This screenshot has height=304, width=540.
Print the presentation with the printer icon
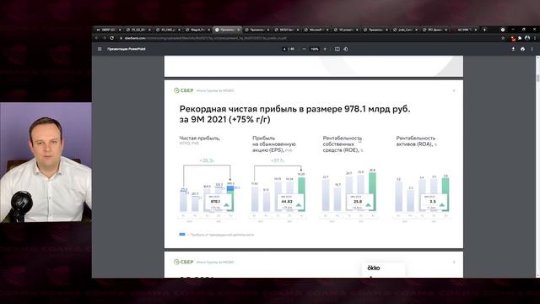(522, 49)
